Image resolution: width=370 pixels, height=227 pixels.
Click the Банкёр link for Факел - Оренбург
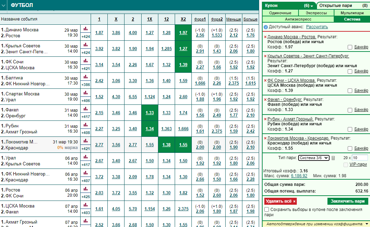click(x=361, y=110)
